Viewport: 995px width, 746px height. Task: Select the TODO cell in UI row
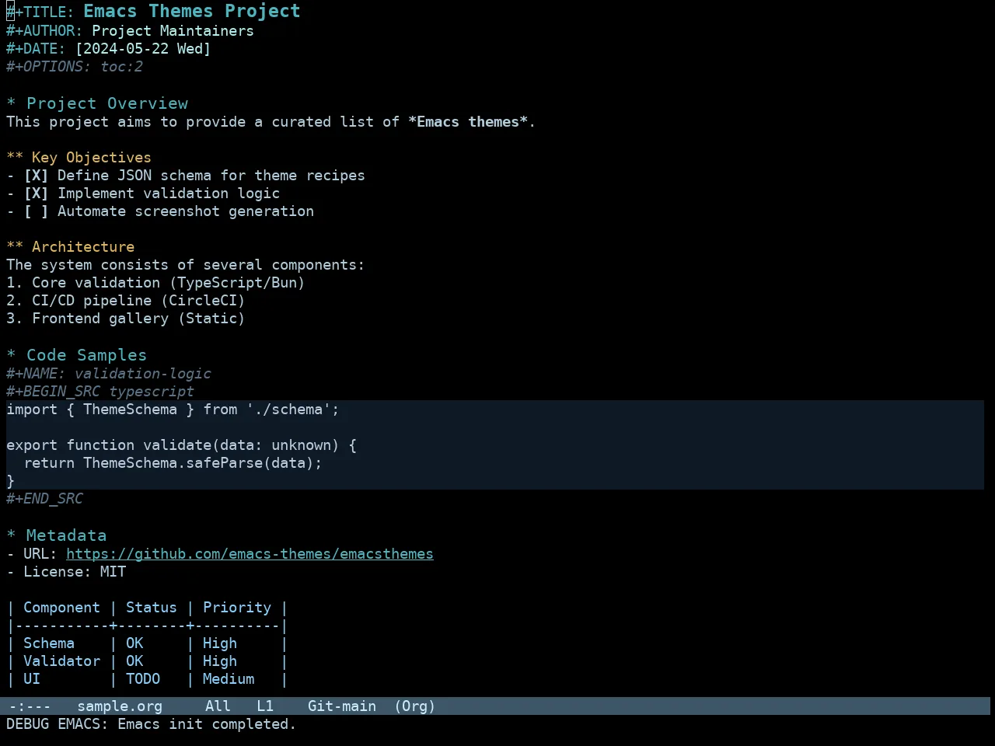143,679
